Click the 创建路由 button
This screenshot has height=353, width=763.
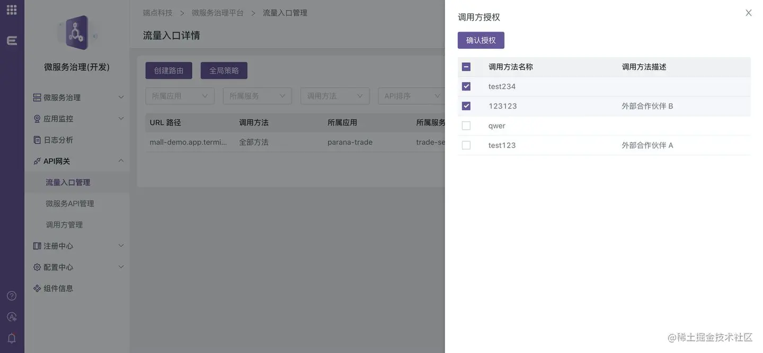tap(169, 70)
